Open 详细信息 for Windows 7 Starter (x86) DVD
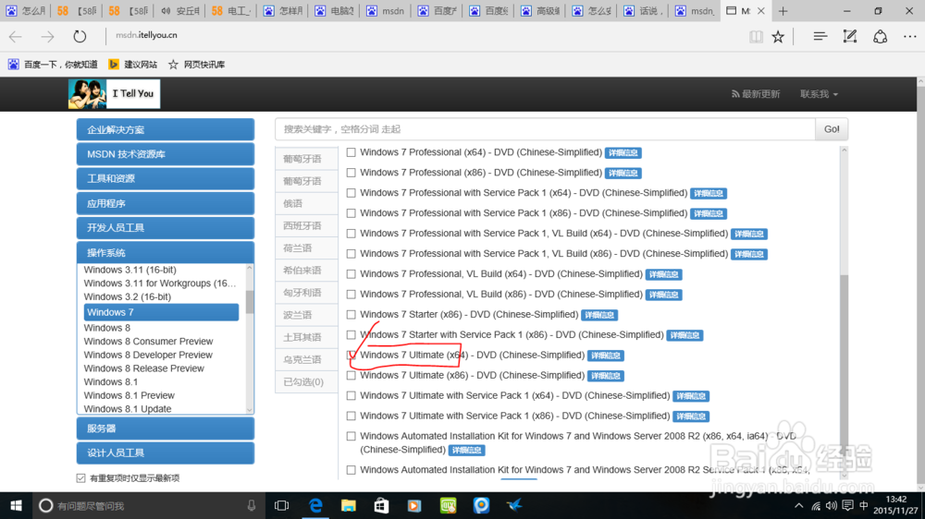 click(x=599, y=315)
